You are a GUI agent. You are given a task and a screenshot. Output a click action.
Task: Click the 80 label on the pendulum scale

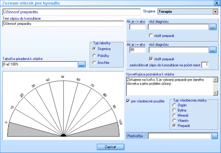(105, 95)
